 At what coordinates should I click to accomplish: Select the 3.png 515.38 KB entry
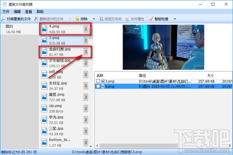[x=64, y=40]
